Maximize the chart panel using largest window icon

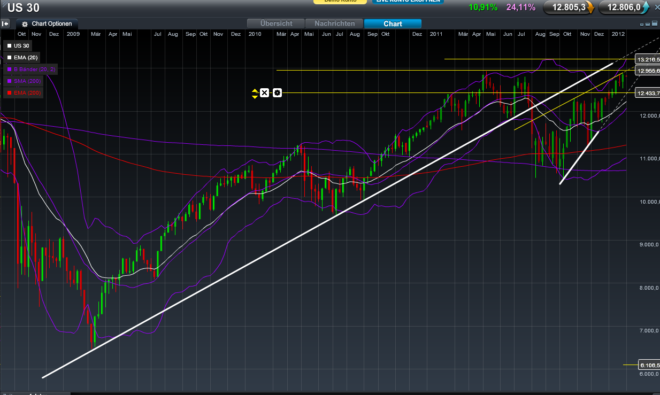(654, 24)
